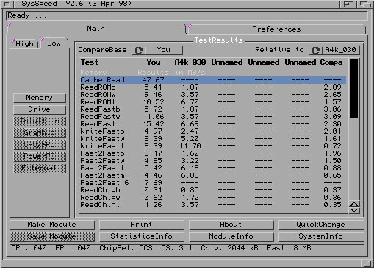374x268 pixels.
Task: Click the Make Module button
Action: [52, 225]
